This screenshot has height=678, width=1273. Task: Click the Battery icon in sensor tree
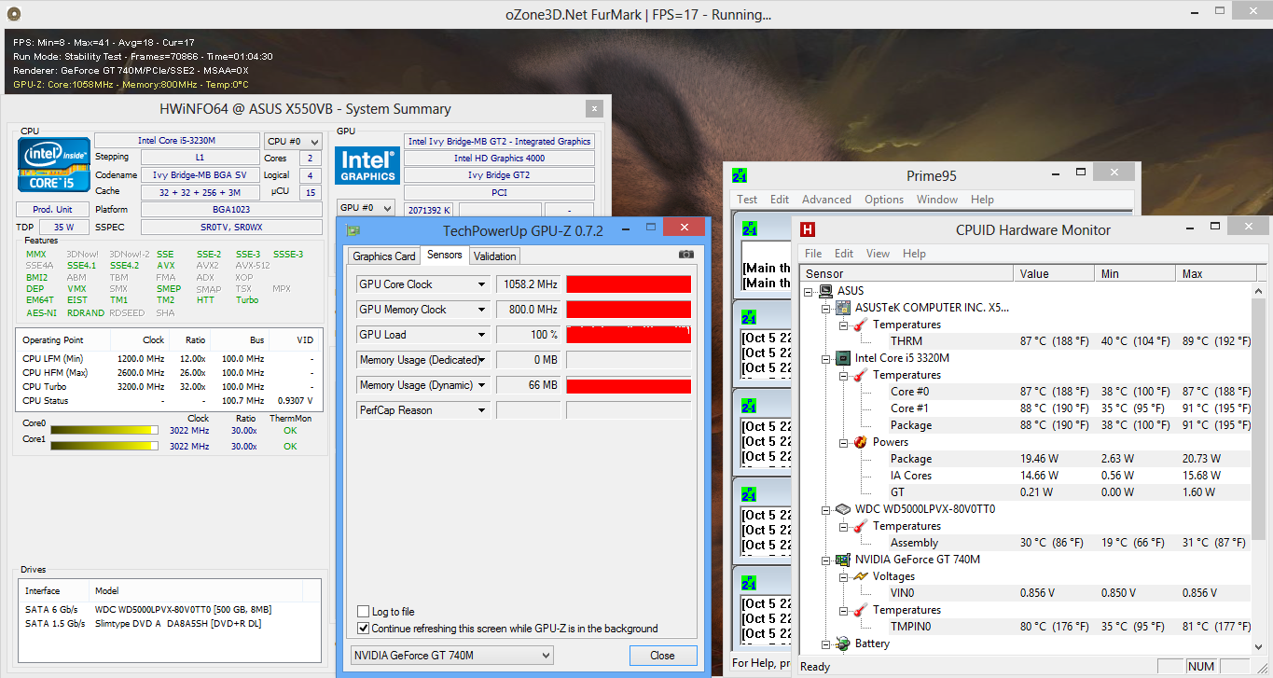click(843, 643)
